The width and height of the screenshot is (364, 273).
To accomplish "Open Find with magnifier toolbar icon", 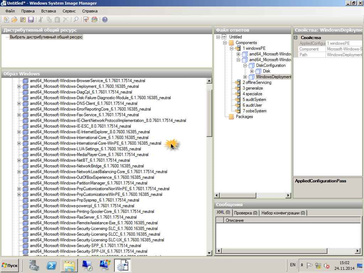I will coord(76,20).
